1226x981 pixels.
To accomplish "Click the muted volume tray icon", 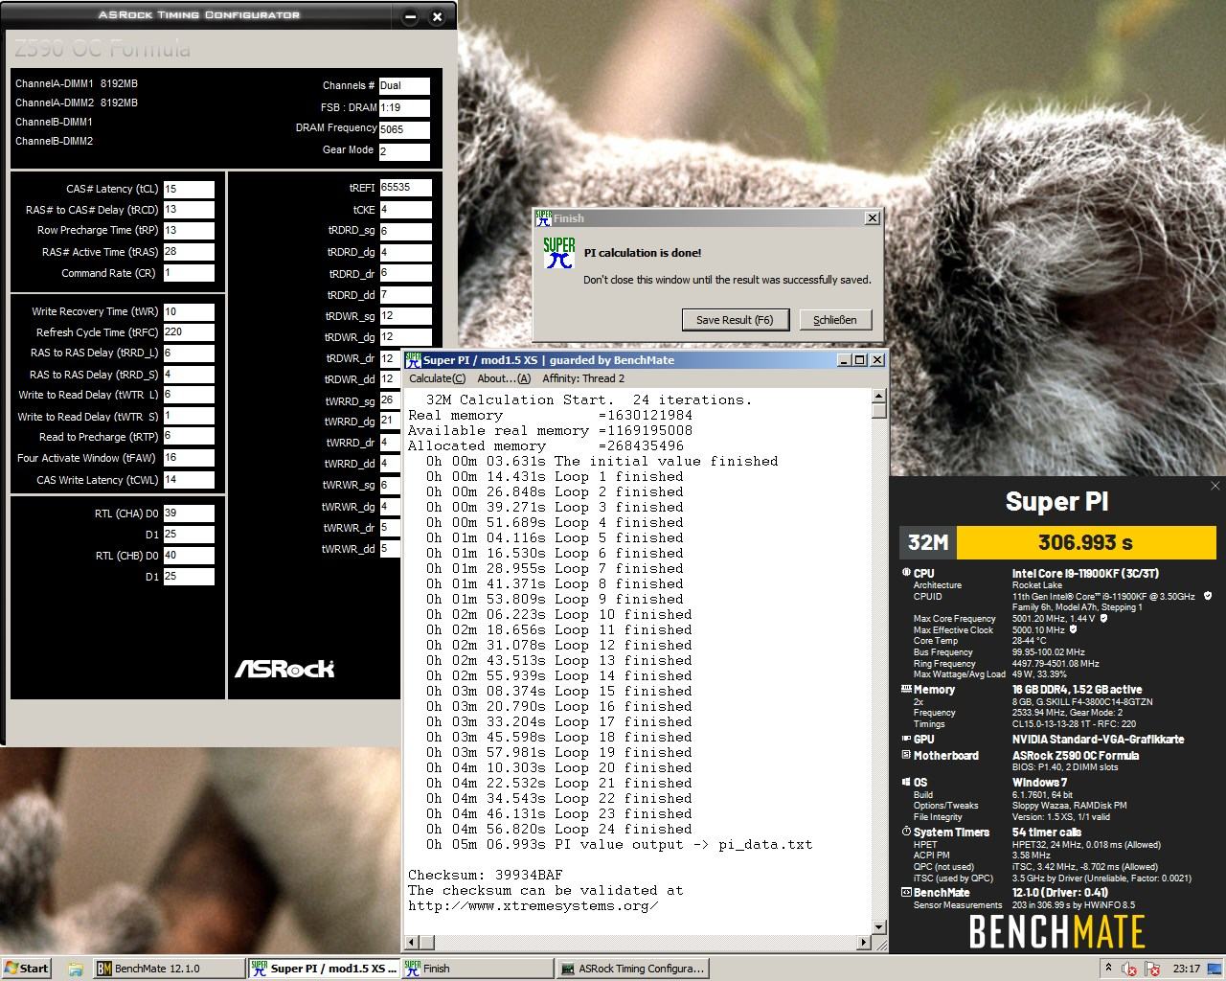I will click(x=1129, y=969).
